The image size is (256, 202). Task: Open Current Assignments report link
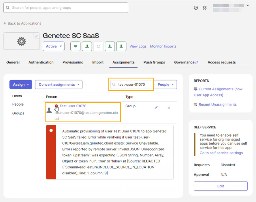point(218,92)
